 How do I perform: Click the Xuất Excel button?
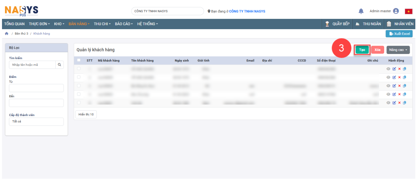pyautogui.click(x=399, y=34)
